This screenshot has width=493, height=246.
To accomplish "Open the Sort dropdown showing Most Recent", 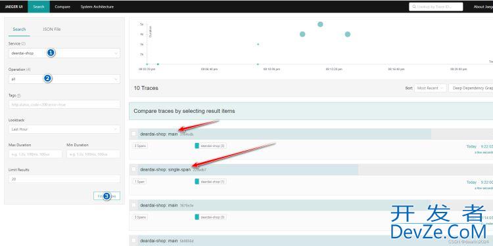I will 430,88.
